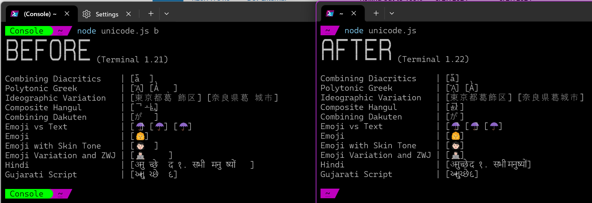Click 'Combining Diacritics' in AFTER window
Viewport: 592px width, 203px height.
click(369, 78)
